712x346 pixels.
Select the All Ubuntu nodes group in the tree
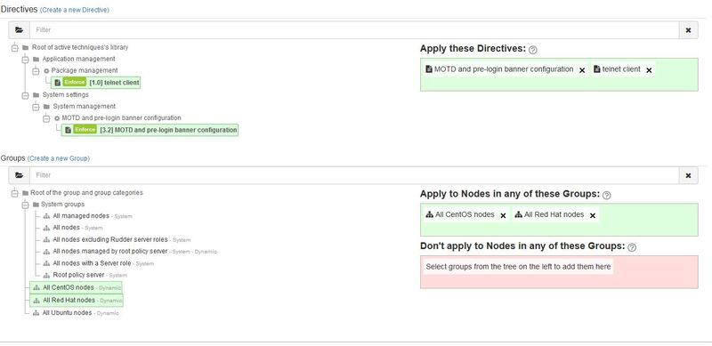(x=67, y=313)
